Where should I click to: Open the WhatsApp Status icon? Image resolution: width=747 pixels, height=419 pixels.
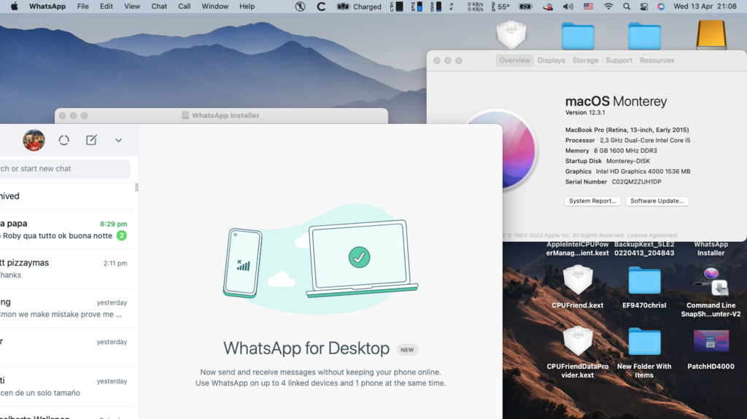(x=64, y=140)
